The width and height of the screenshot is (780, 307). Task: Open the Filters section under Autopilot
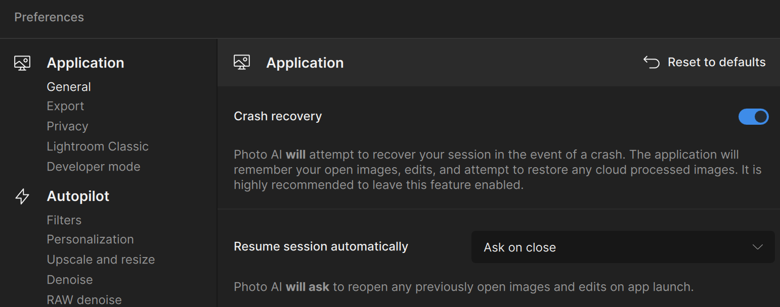64,220
